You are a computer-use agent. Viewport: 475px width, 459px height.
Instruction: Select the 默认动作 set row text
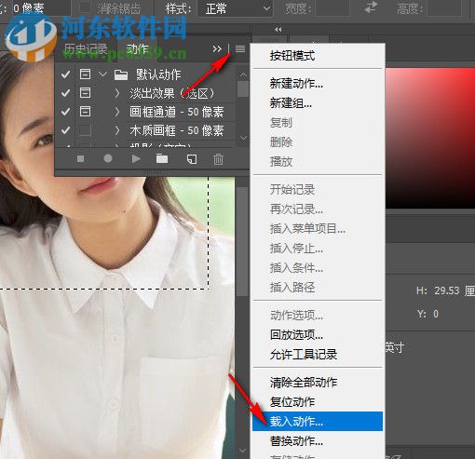[158, 74]
